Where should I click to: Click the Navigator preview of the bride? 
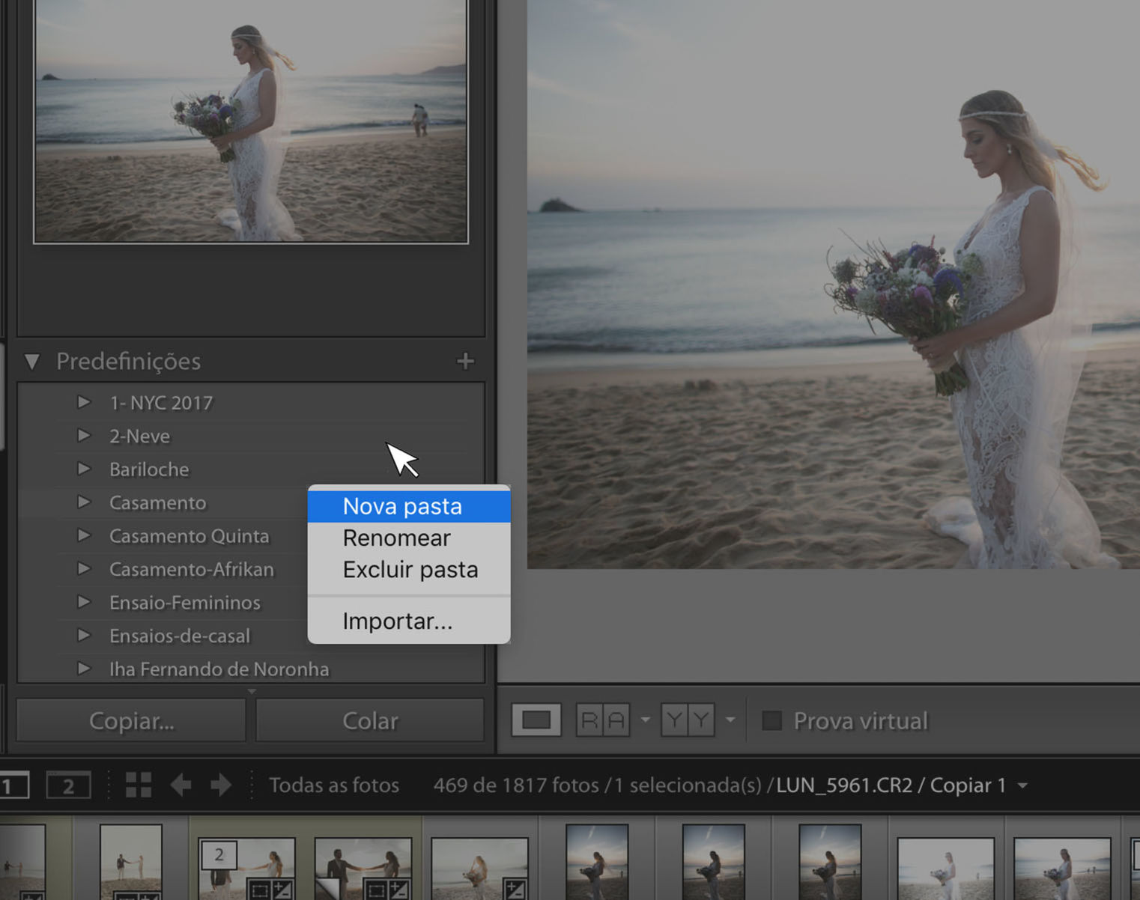tap(251, 120)
